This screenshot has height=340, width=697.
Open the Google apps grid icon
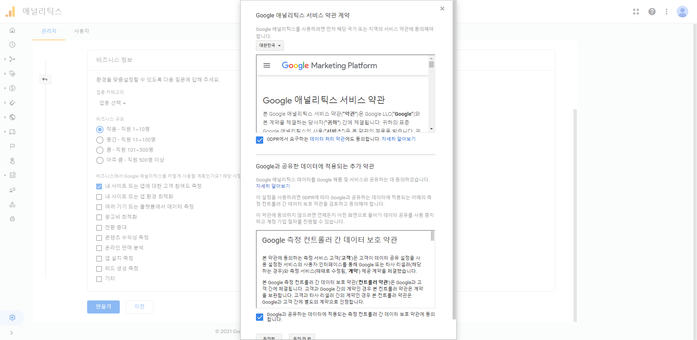(x=636, y=12)
